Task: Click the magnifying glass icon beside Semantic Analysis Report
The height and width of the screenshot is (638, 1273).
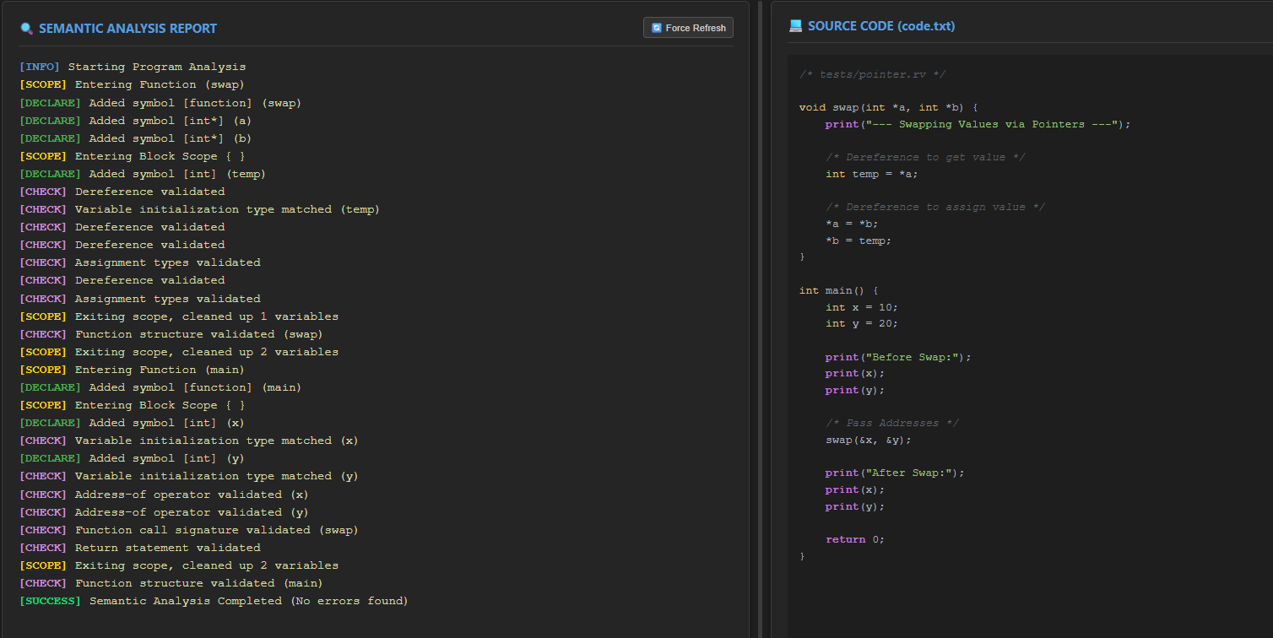Action: click(26, 29)
